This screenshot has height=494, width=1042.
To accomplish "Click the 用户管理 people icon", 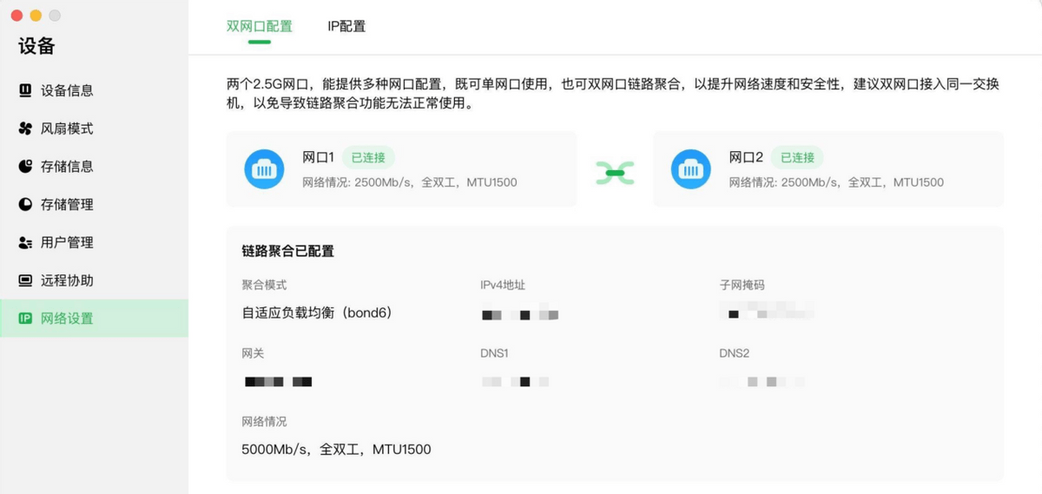I will pos(25,242).
